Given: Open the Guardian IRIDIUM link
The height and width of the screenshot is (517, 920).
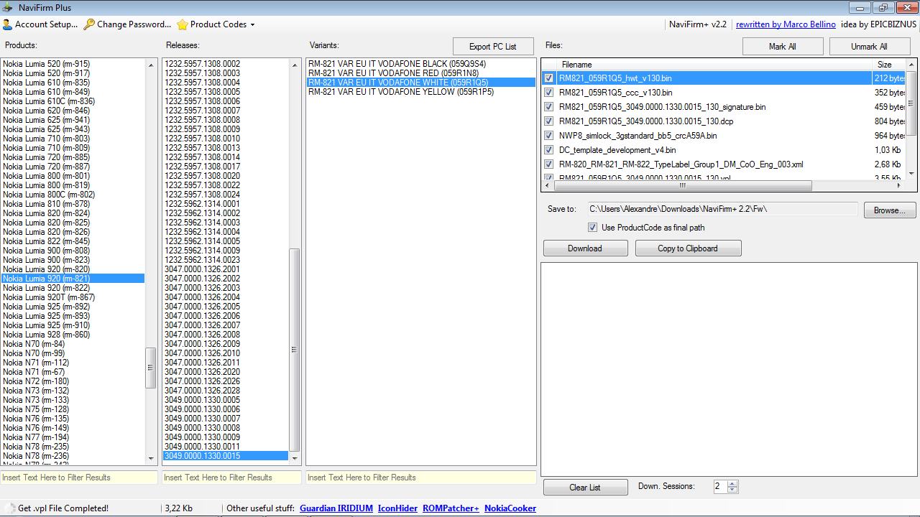Looking at the screenshot, I should [336, 508].
